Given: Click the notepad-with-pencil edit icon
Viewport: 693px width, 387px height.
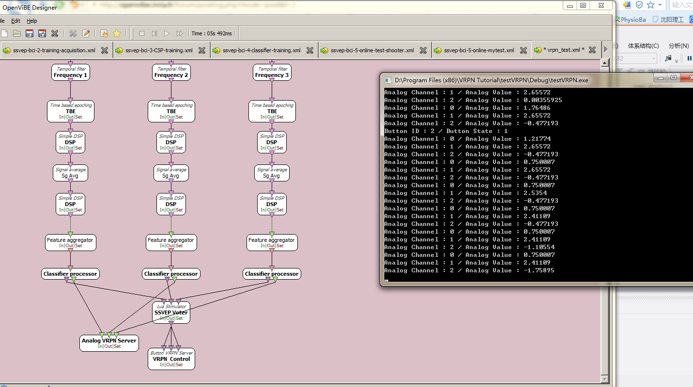Looking at the screenshot, I should coord(86,33).
